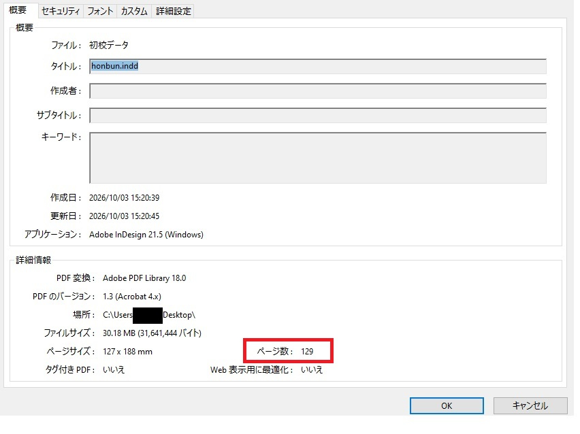Go to the 詳細設定 tab
Image resolution: width=580 pixels, height=434 pixels.
173,11
